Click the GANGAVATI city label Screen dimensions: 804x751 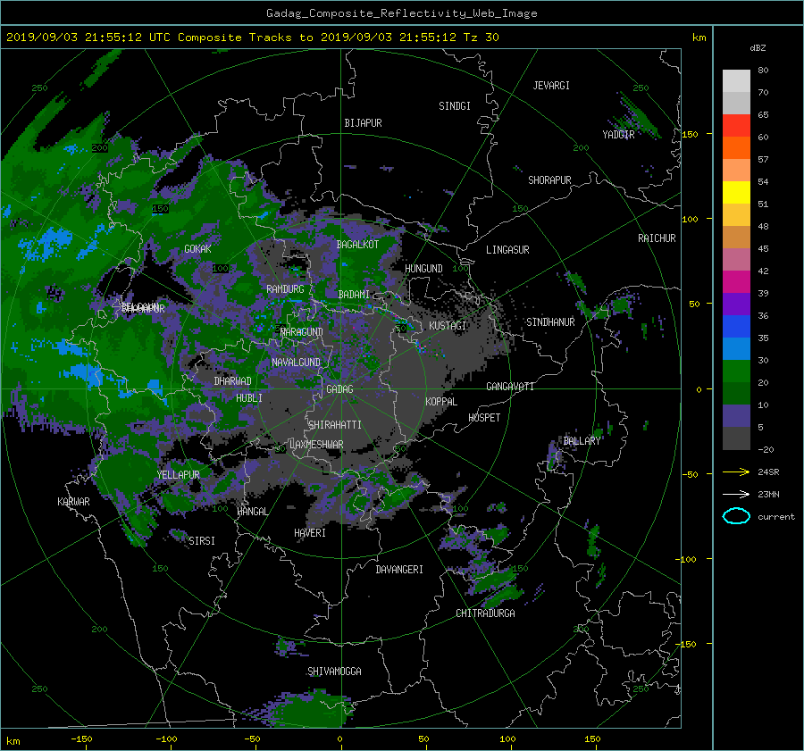(510, 387)
